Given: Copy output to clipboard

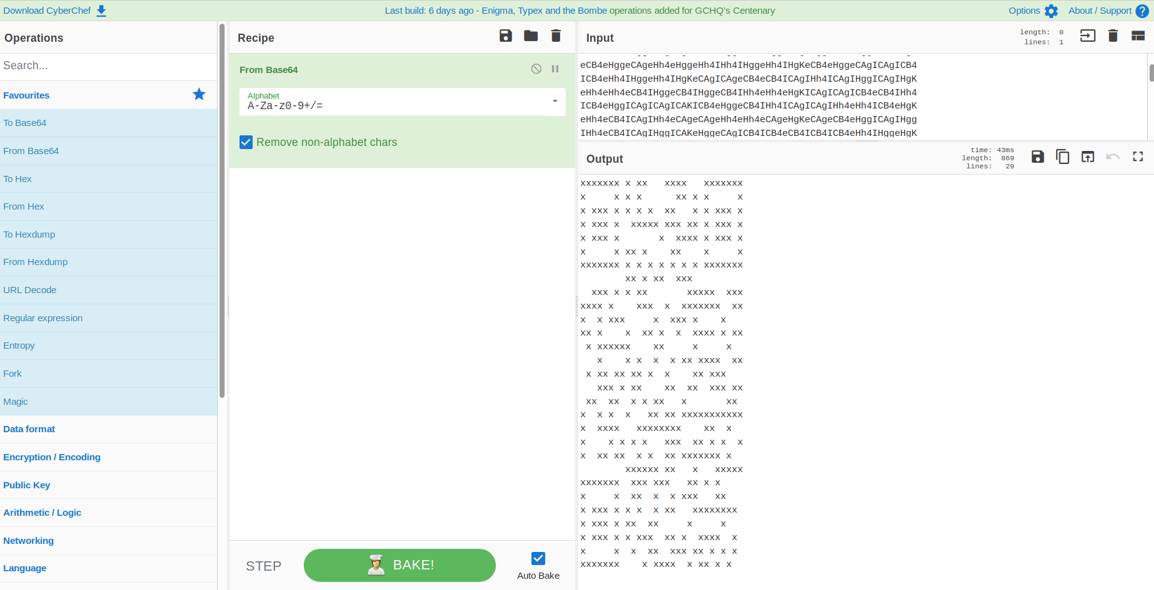Looking at the screenshot, I should point(1062,157).
